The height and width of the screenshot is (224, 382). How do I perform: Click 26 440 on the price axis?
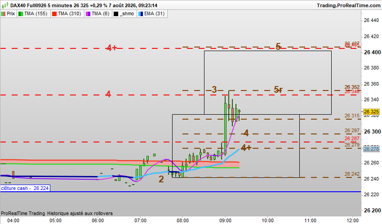371,21
